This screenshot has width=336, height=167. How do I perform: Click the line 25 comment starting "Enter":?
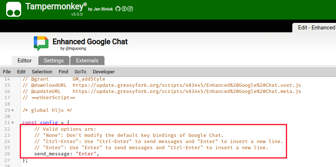pyautogui.click(x=151, y=148)
